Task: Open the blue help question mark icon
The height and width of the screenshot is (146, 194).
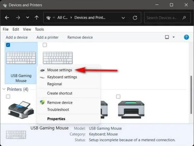Action: 186,37
